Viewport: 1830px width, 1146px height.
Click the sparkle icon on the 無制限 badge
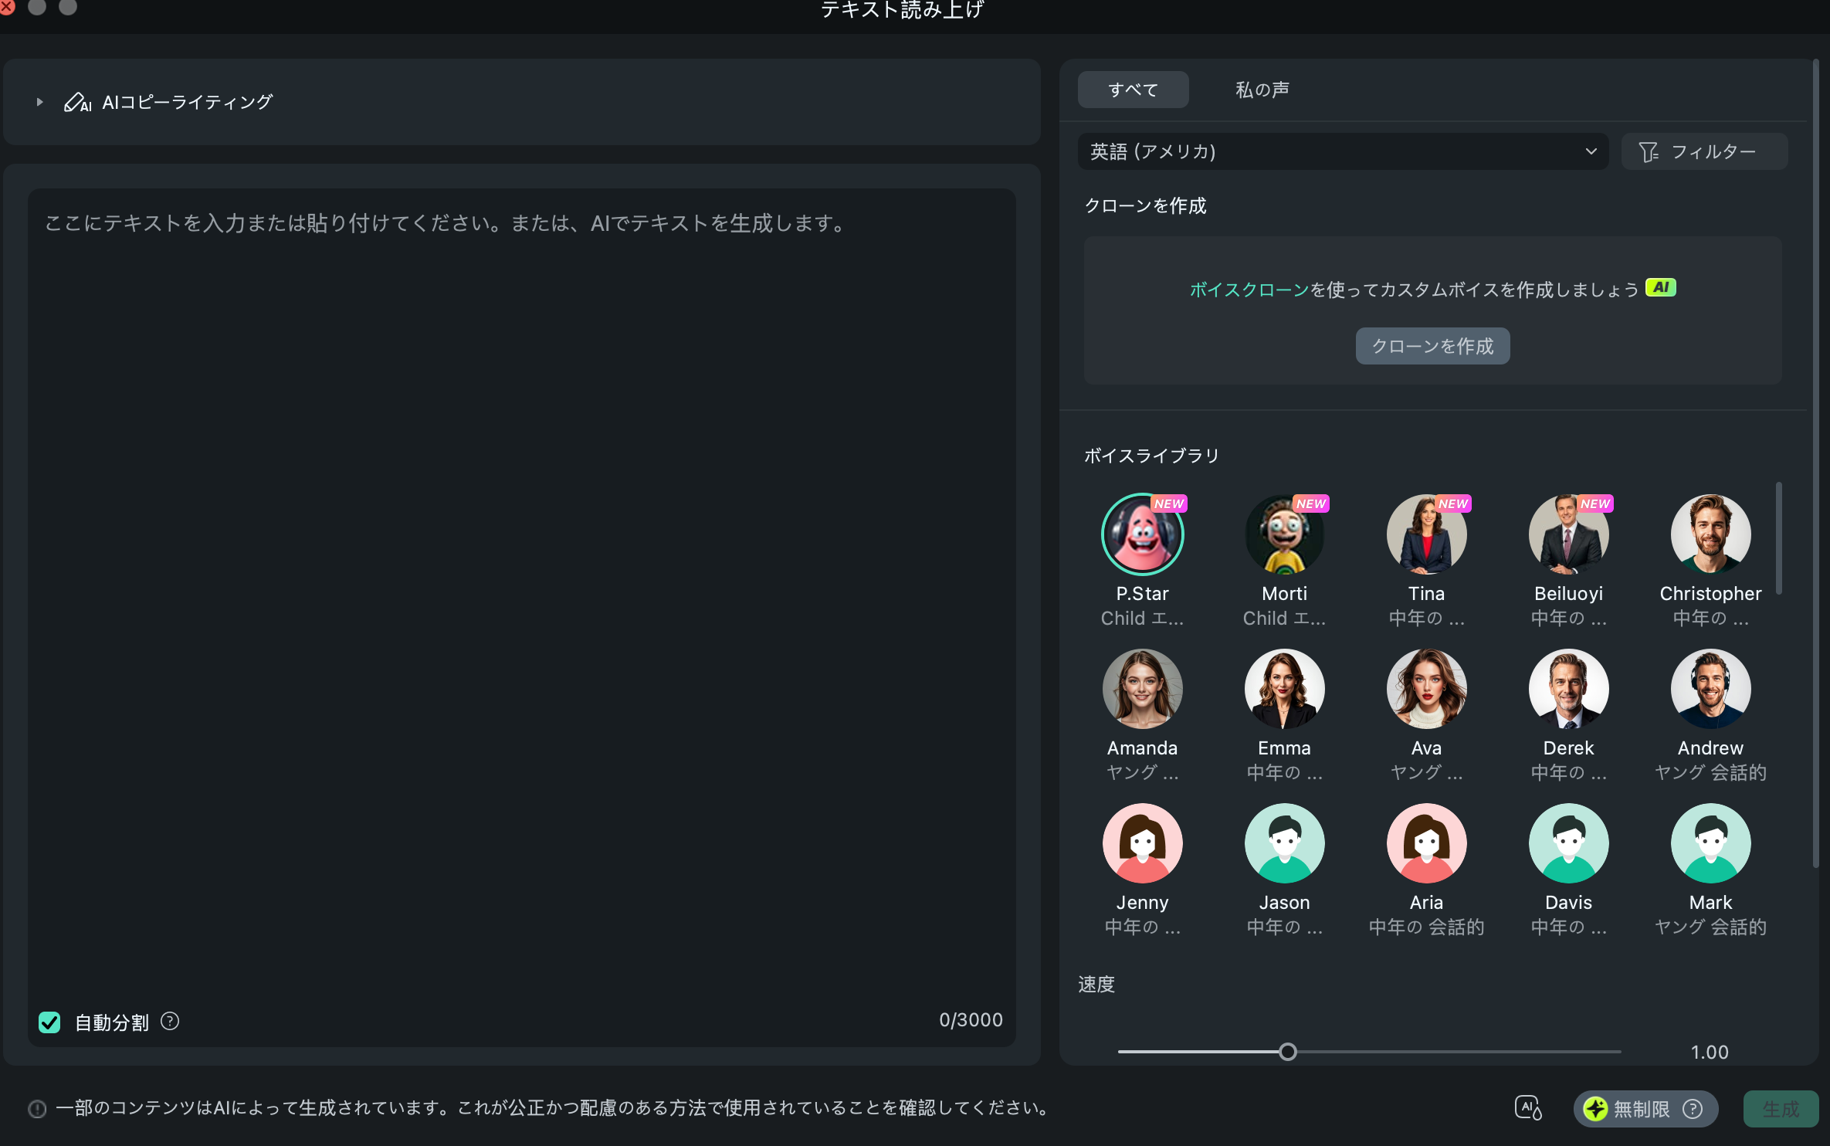tap(1597, 1108)
